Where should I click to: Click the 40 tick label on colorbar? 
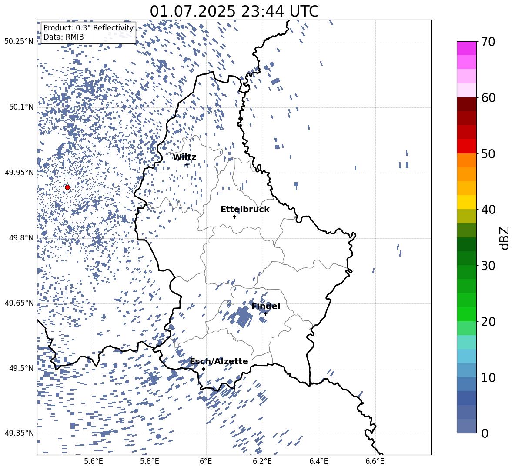(488, 210)
